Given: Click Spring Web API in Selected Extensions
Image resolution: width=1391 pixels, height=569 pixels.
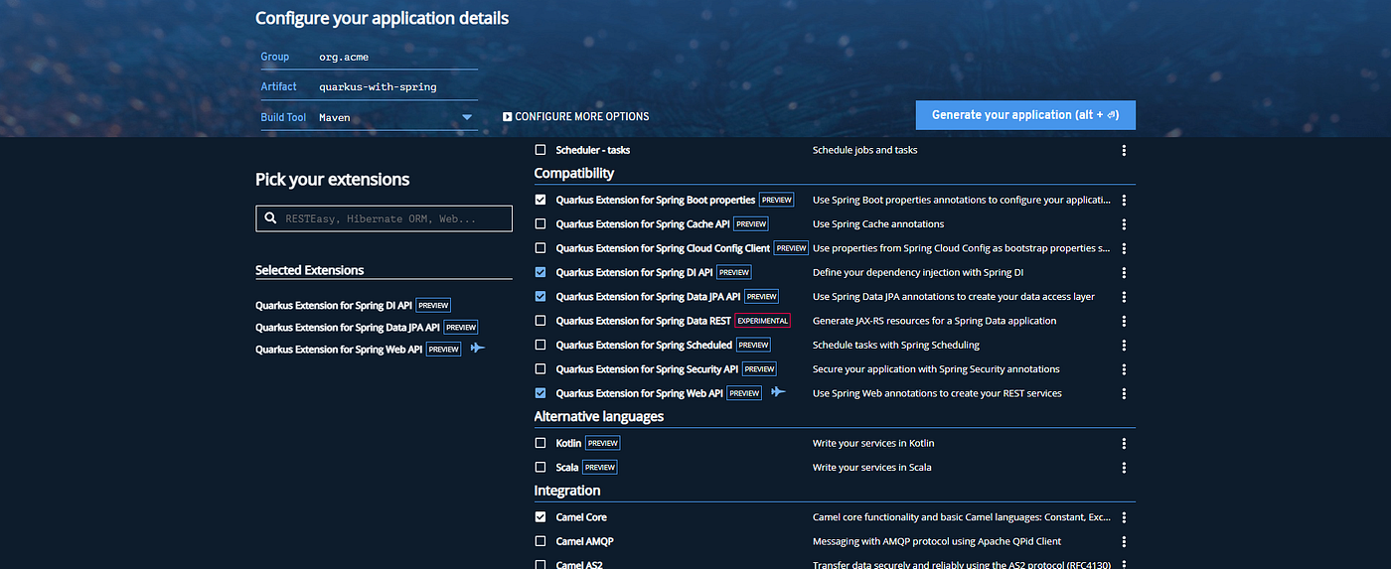Looking at the screenshot, I should click(339, 349).
